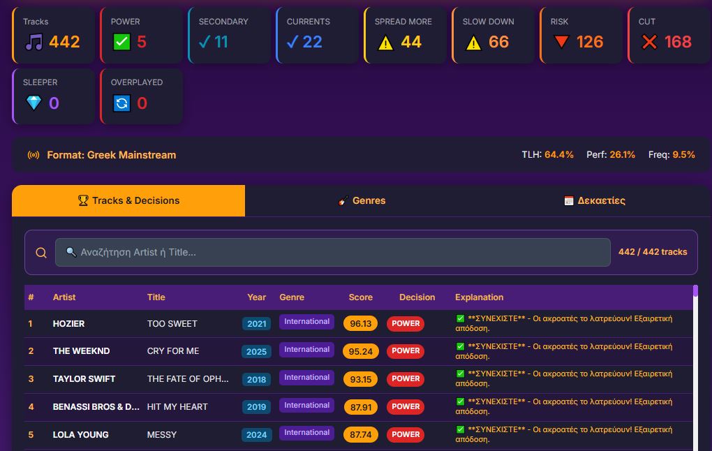
Task: Click the red X icon in CUT card
Action: click(649, 43)
